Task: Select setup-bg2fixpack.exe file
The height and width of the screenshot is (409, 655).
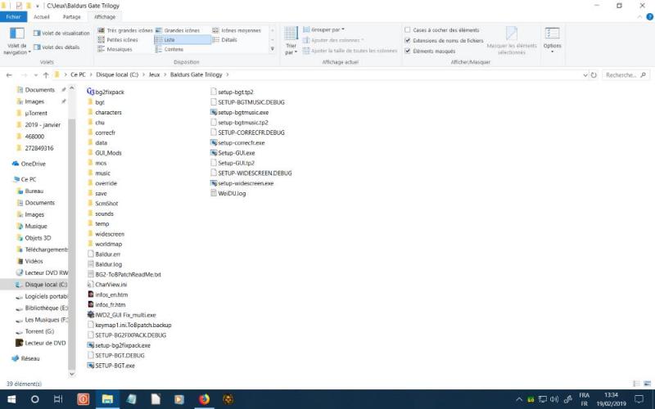Action: (x=119, y=345)
